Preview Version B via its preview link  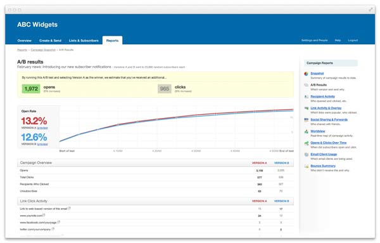(x=42, y=144)
